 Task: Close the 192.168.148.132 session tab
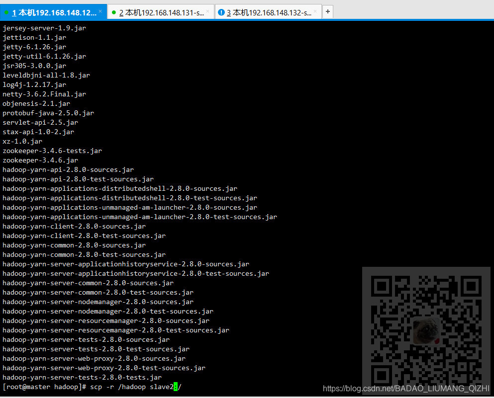[x=315, y=11]
